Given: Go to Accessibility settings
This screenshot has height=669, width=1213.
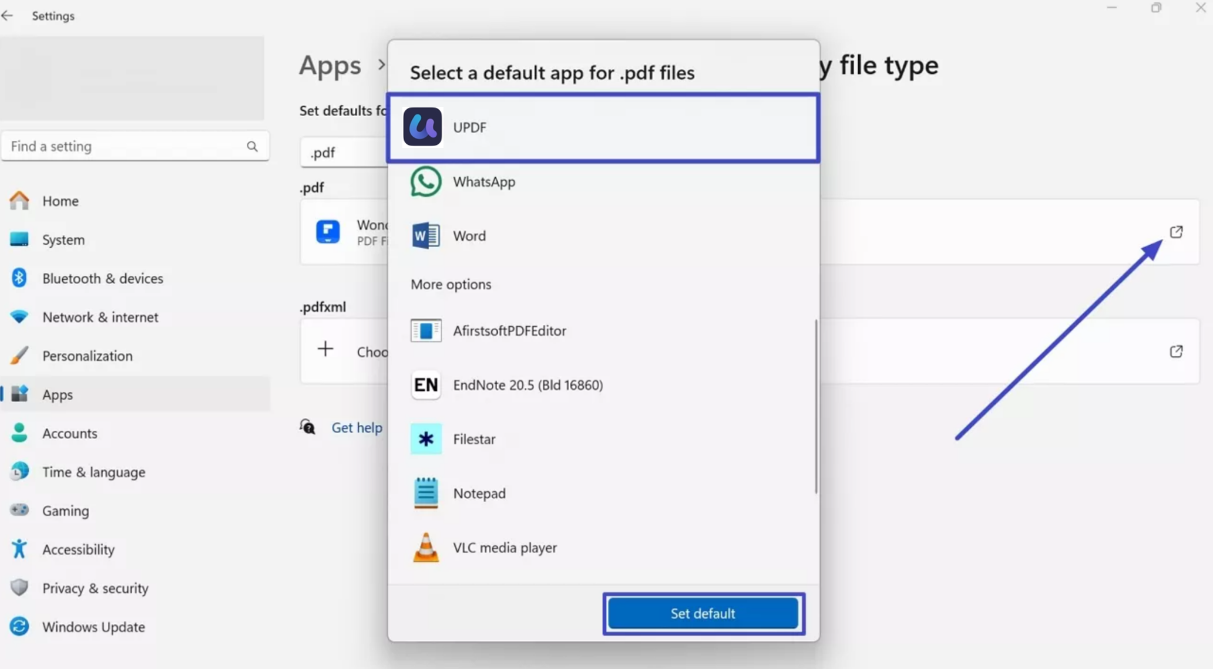Looking at the screenshot, I should pyautogui.click(x=135, y=549).
